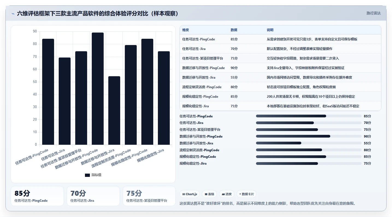Viewport: 392px width, 217px height.
Task: Select table cell 规模化稳定性-Jira
Action: coord(196,106)
